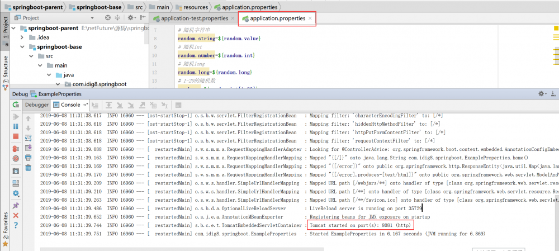Open the Project panel gear menu

point(131,18)
